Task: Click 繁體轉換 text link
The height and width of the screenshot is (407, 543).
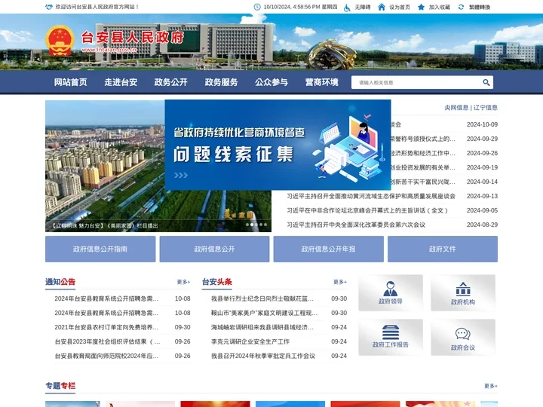Action: point(480,7)
